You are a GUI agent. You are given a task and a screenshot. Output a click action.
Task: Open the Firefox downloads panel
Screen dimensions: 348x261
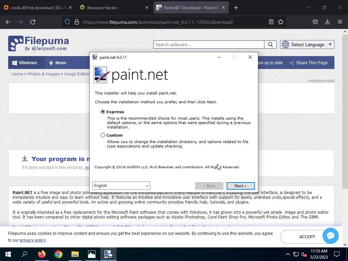327,22
